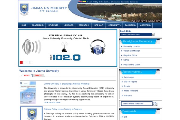Open the Bid download link
The height and width of the screenshot is (120, 180).
coord(125,117)
